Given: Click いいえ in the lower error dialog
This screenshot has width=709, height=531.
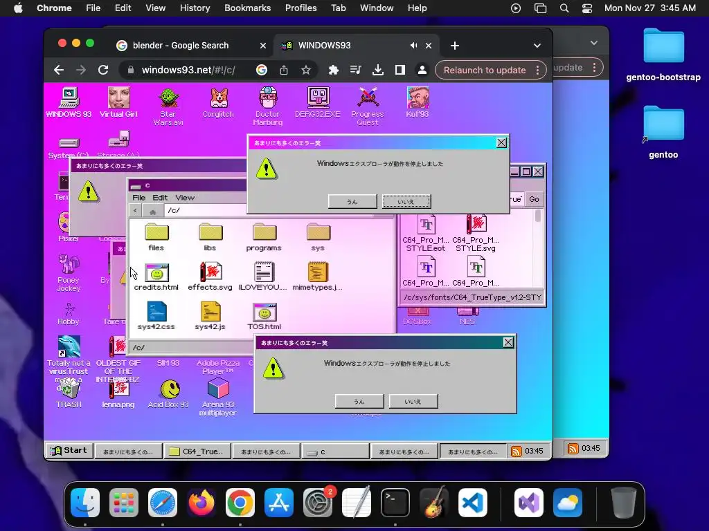Looking at the screenshot, I should 413,401.
